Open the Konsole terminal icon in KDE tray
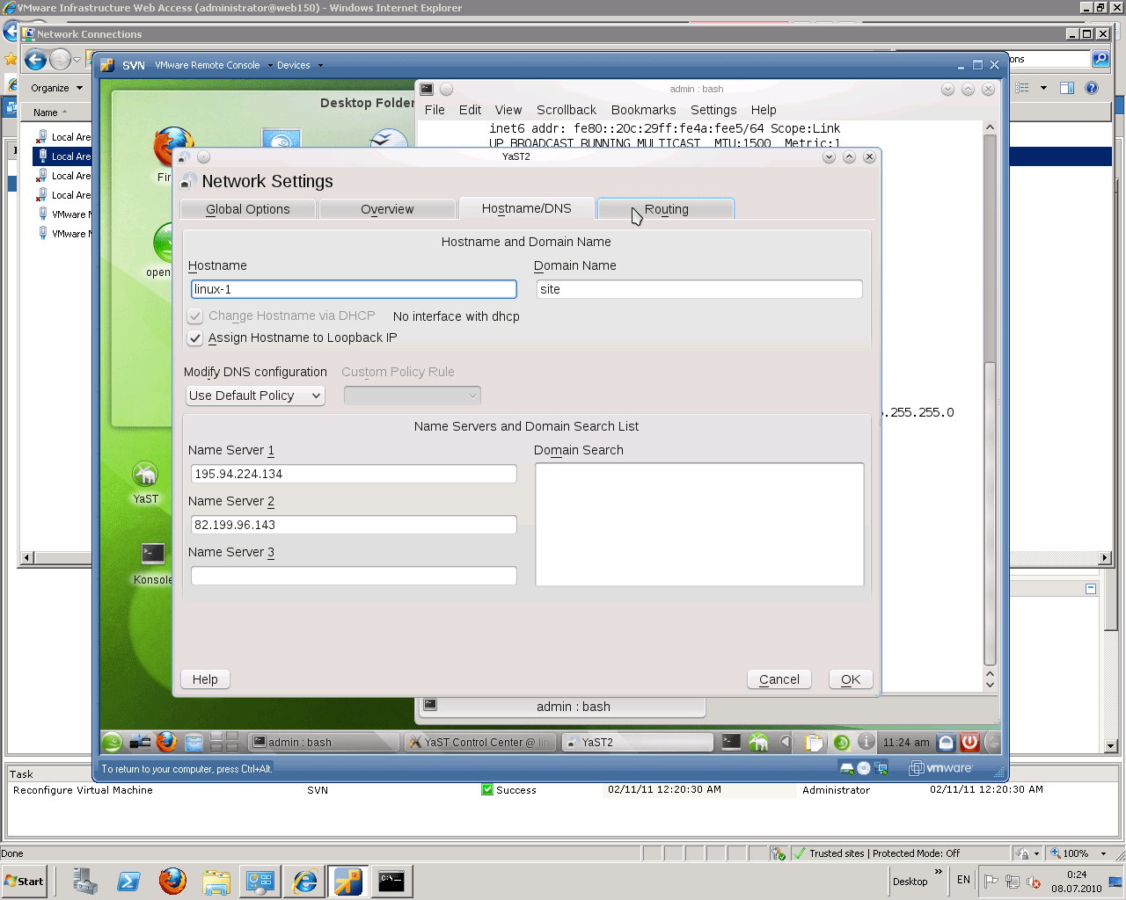 click(731, 742)
